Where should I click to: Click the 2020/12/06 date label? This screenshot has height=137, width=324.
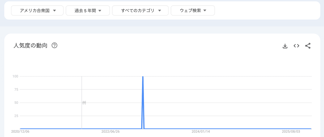(21, 132)
